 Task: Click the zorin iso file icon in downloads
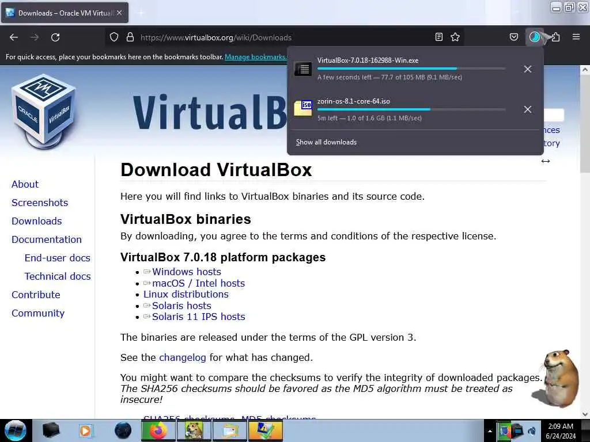pyautogui.click(x=303, y=108)
